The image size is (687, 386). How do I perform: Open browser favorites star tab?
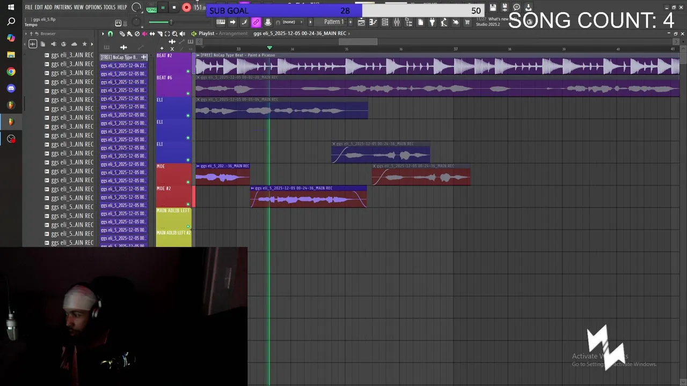click(x=84, y=44)
